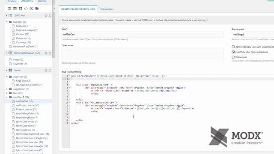The image size is (274, 154).
Task: Click the image TV file icon
Action: pos(10,59)
